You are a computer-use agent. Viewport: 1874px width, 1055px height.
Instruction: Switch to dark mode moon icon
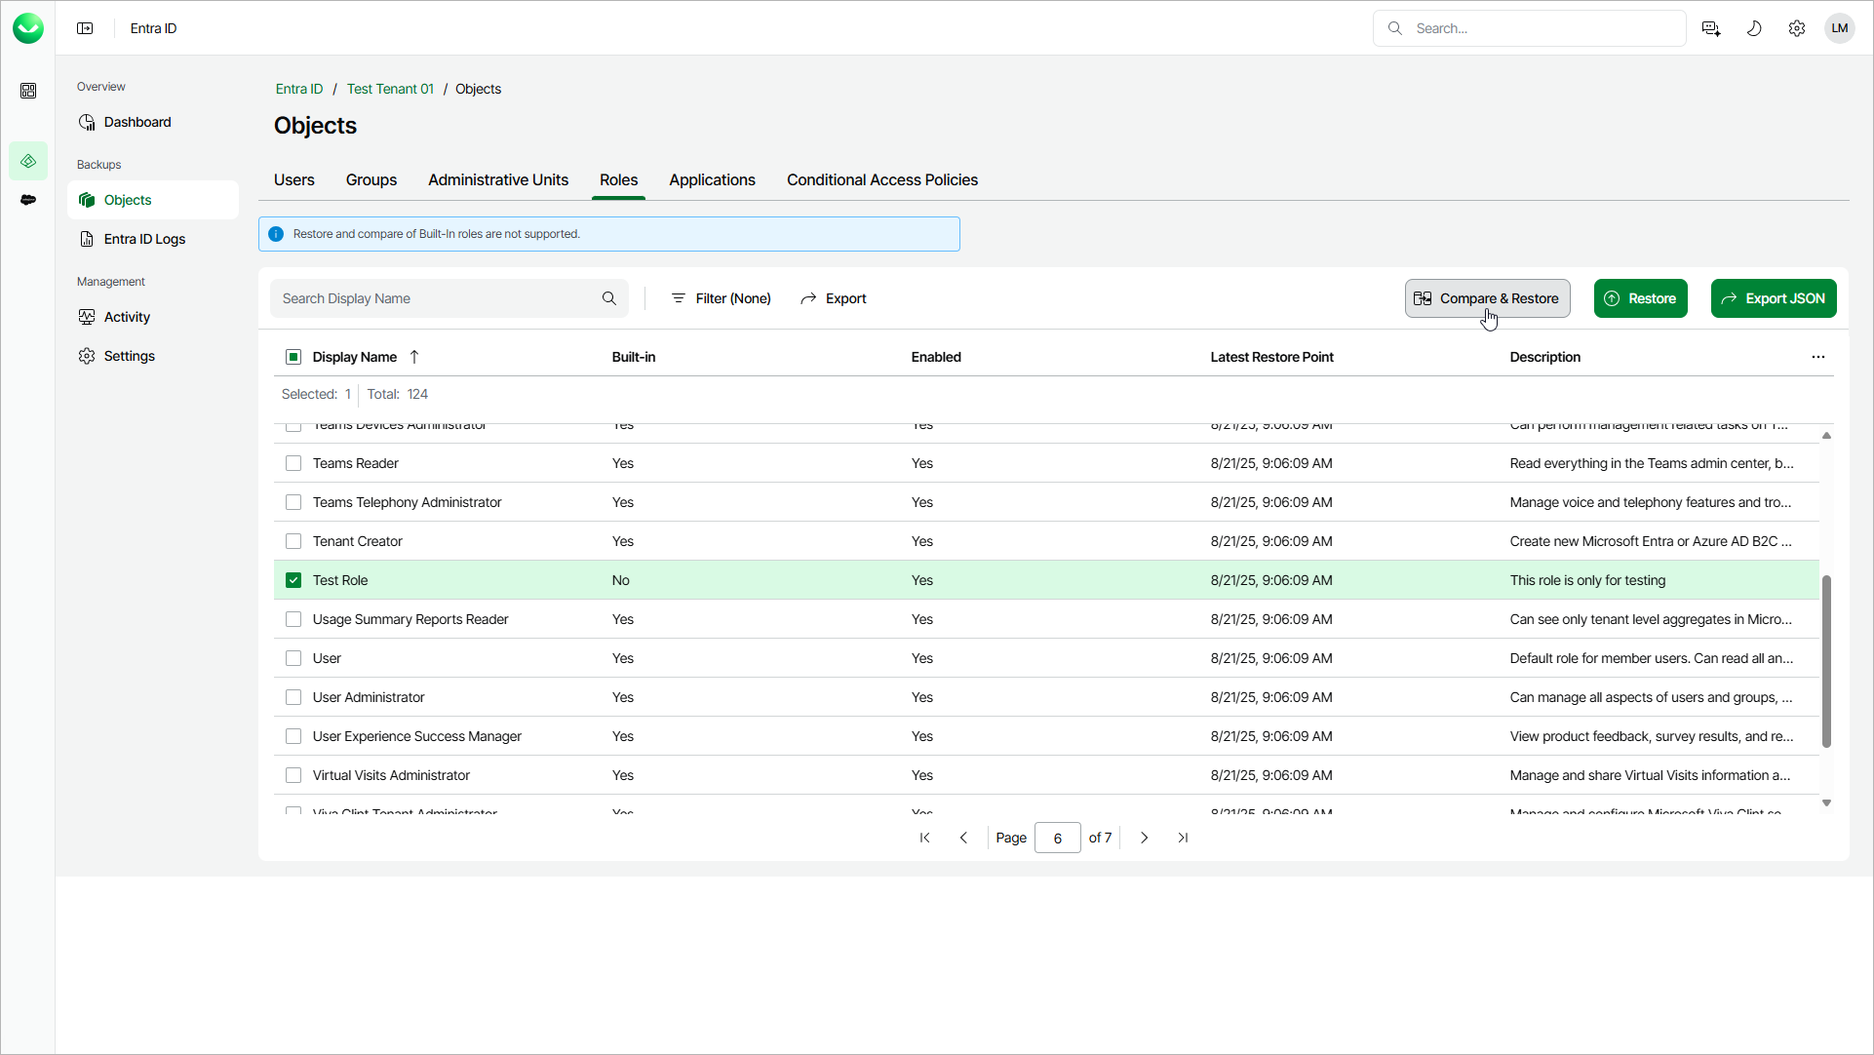click(x=1753, y=28)
